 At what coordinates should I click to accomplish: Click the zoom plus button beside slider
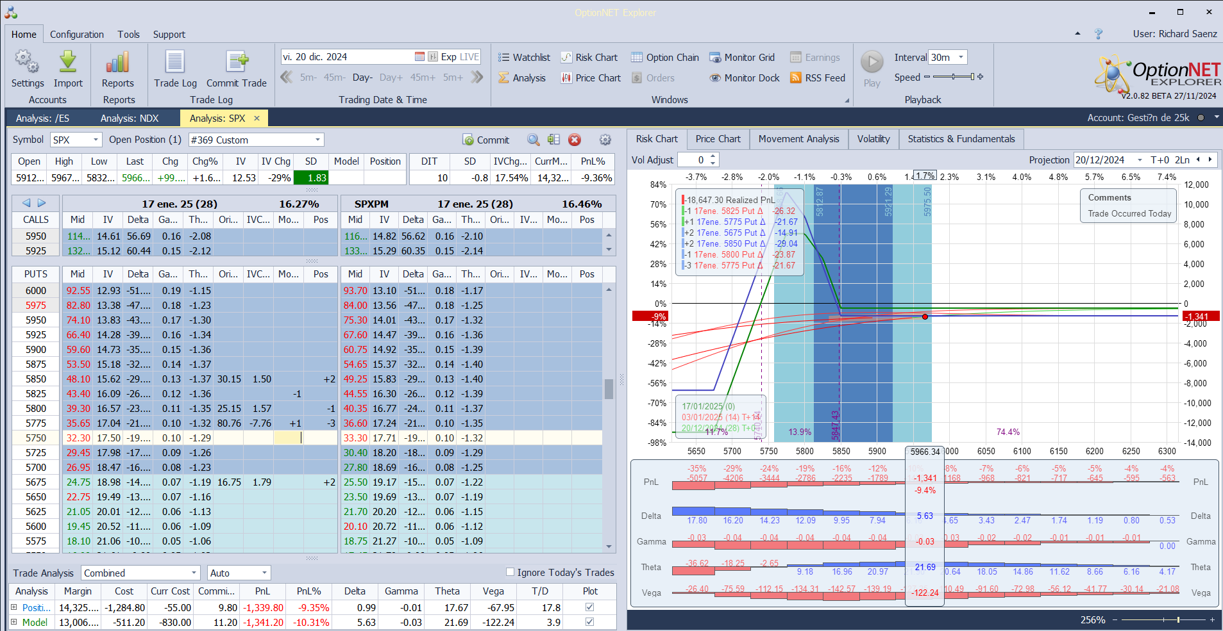pos(1212,619)
